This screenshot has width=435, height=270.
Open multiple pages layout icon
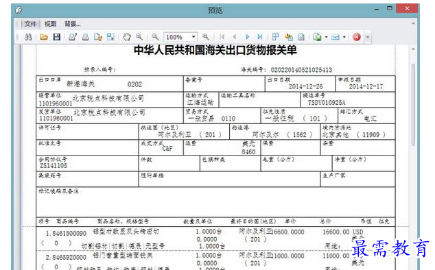[276, 37]
